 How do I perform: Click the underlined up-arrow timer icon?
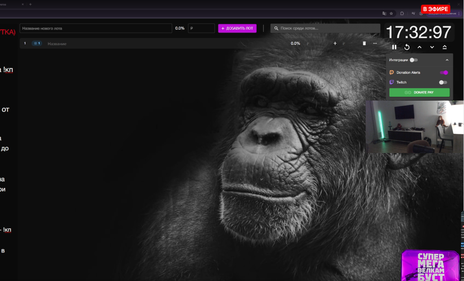[444, 47]
